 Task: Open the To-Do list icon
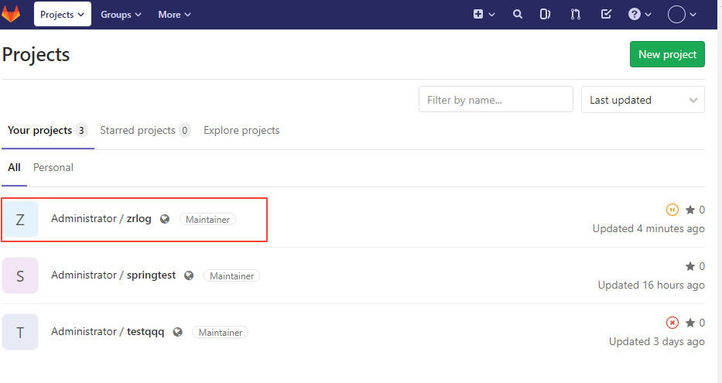607,14
